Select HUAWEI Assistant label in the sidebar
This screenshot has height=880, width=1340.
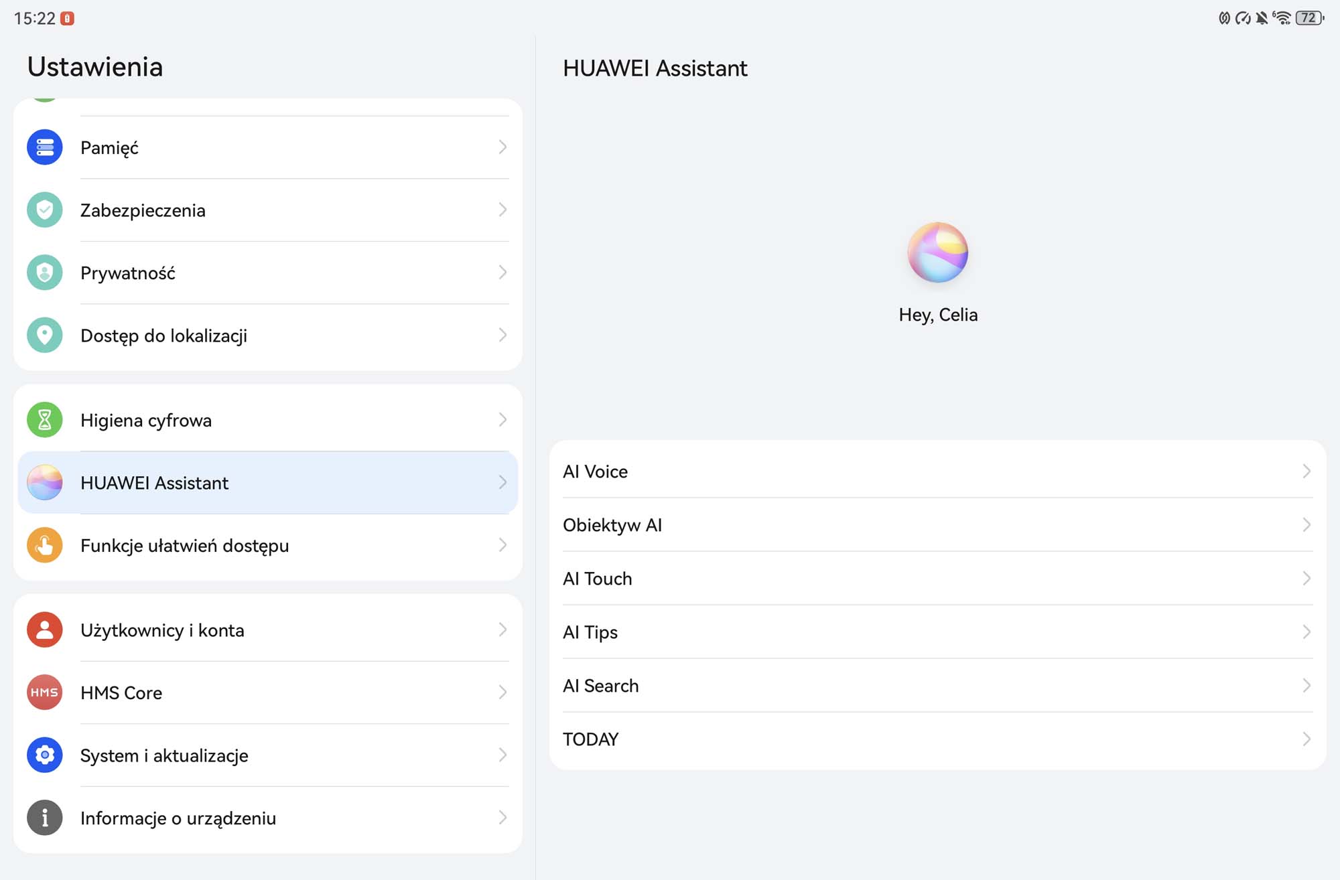pyautogui.click(x=154, y=483)
